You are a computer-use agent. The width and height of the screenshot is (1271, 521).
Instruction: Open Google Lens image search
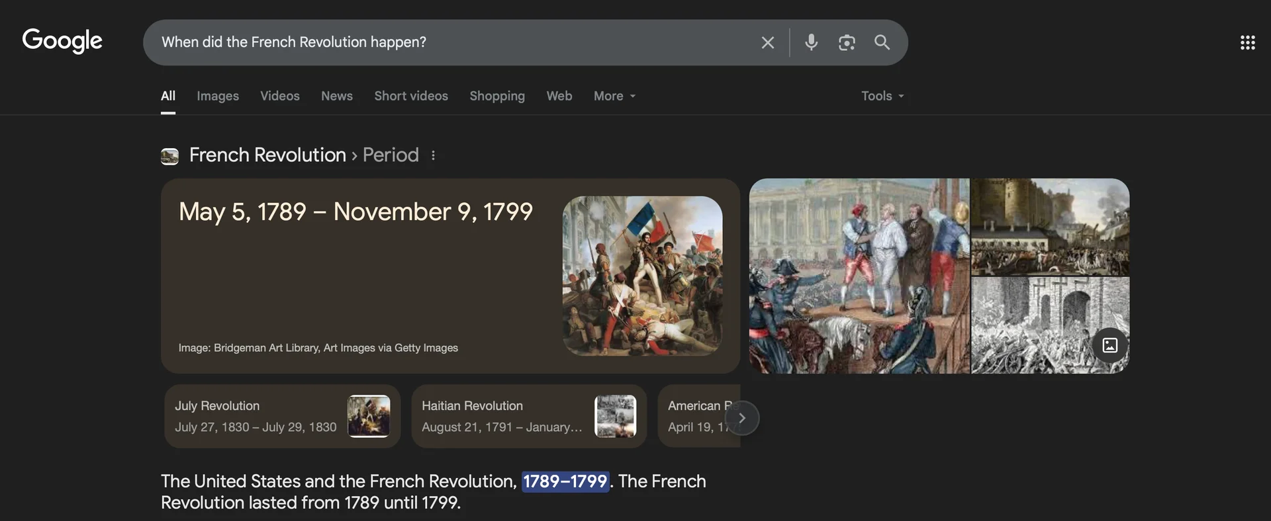pos(847,42)
